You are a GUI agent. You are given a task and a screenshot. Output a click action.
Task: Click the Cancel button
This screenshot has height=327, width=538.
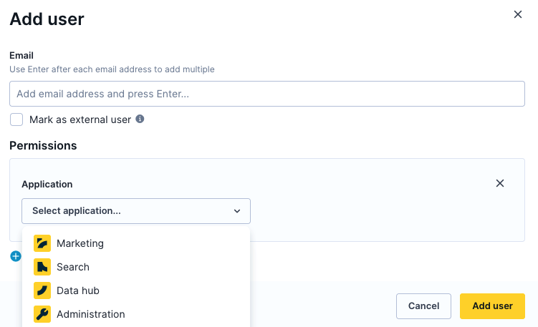[423, 306]
